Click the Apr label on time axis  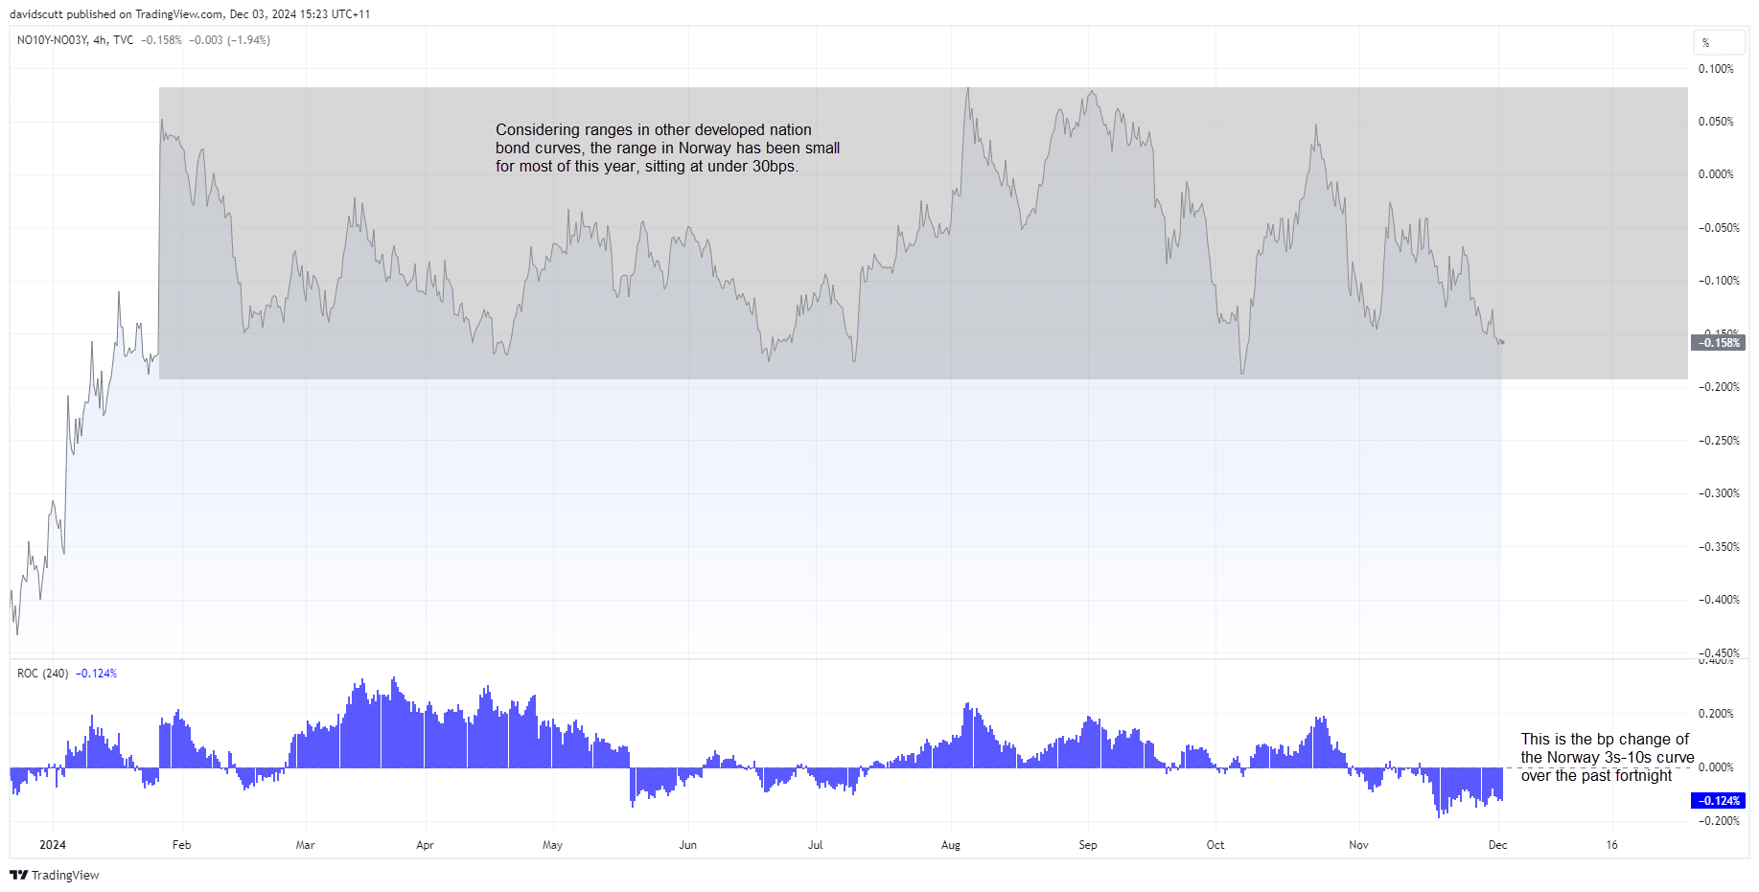(425, 845)
